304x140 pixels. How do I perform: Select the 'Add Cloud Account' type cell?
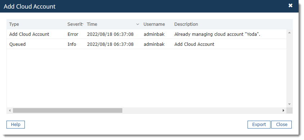pyautogui.click(x=29, y=34)
